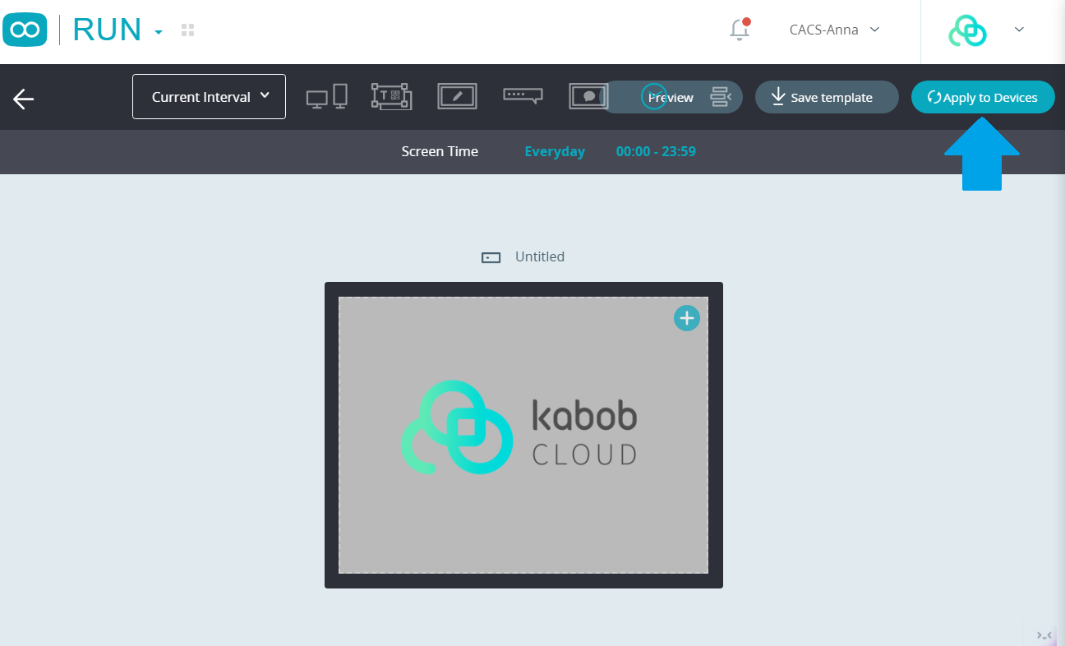Click the list-collapse icon beside Preview

[721, 97]
